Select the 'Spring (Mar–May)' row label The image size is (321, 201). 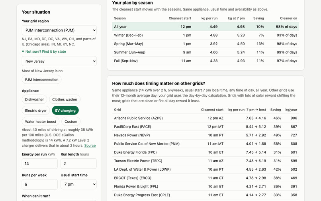tap(129, 44)
